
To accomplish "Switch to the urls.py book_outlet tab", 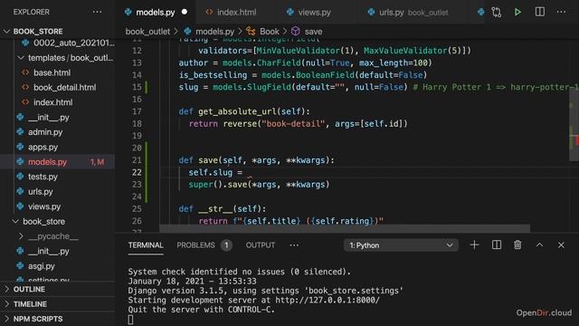I will tap(413, 12).
